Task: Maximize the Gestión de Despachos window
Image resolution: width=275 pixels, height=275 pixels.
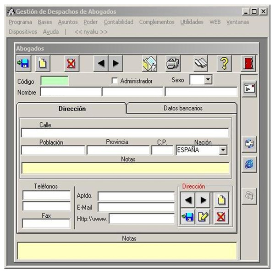Action: tap(254, 11)
